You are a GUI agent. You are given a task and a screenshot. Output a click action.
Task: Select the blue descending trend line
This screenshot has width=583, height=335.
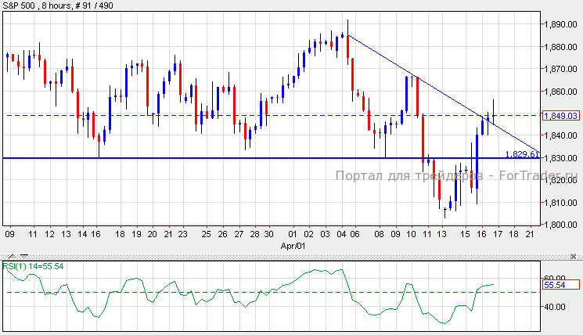tap(442, 92)
